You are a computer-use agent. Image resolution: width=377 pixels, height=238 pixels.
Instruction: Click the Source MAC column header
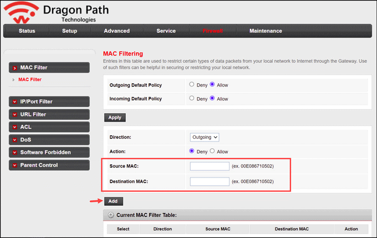click(218, 229)
